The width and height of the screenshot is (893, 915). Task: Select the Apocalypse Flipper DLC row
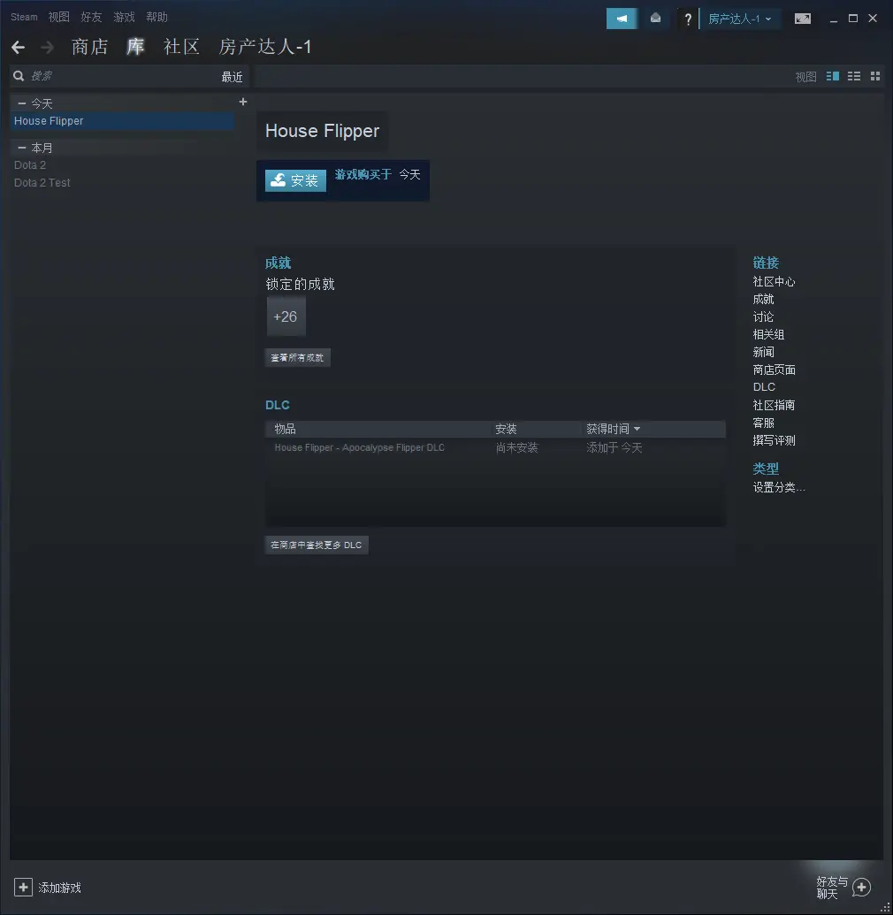point(495,447)
